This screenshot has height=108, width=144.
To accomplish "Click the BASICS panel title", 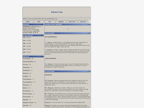I will pyautogui.click(x=26, y=25).
